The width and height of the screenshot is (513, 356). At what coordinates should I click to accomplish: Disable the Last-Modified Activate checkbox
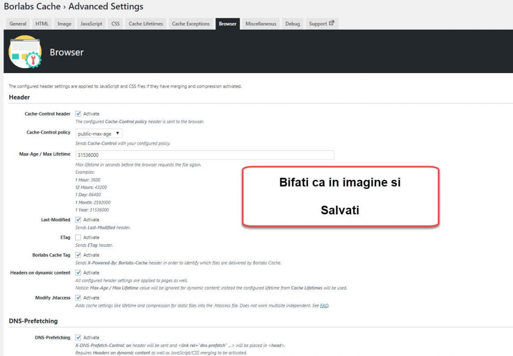(x=78, y=220)
